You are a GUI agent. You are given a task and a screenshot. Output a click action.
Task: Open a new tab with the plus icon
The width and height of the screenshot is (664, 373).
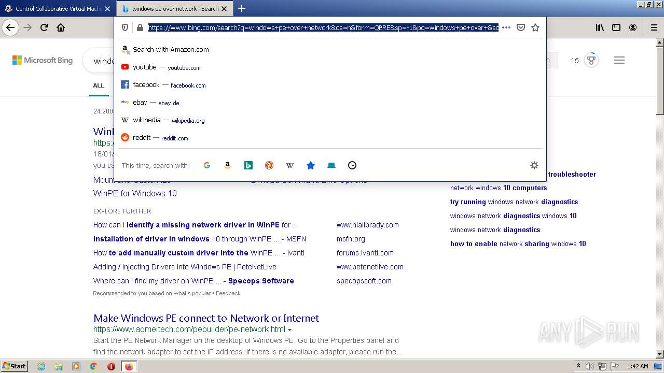(x=242, y=8)
